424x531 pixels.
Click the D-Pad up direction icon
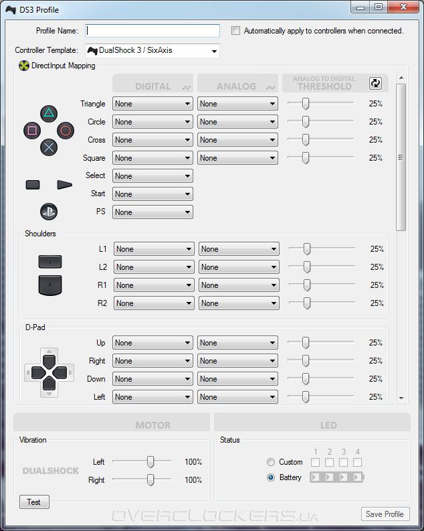coord(49,361)
